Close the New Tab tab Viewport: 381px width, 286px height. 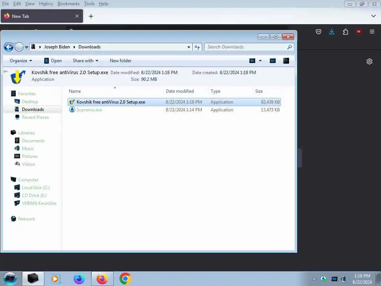pos(77,16)
